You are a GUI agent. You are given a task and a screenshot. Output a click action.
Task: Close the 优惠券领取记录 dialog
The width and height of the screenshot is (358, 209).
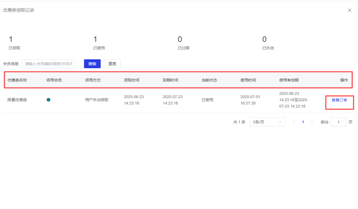[349, 10]
